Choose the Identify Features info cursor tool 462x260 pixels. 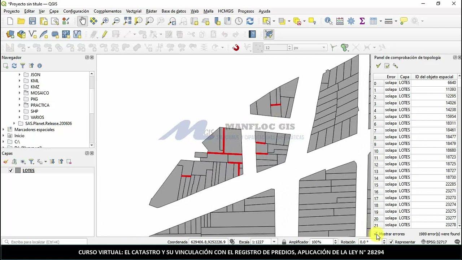[328, 21]
